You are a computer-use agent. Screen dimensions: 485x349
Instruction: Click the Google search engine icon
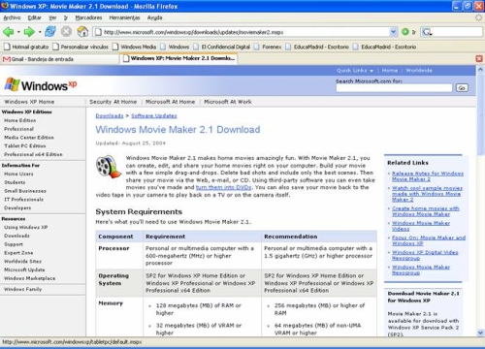427,32
